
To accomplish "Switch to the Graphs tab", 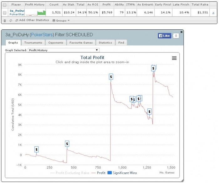I will [x=13, y=43].
